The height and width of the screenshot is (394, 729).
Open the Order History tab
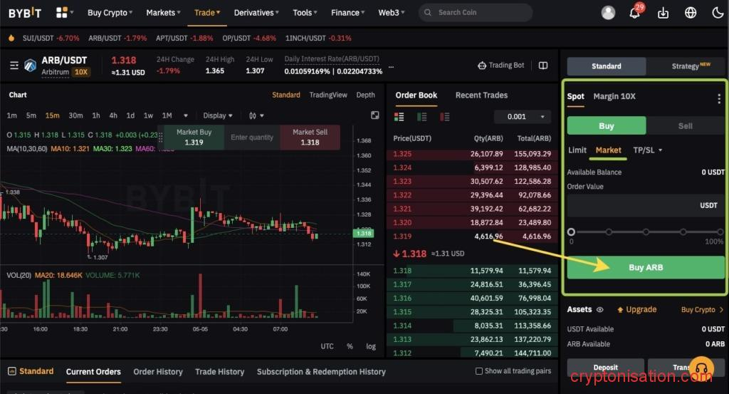[x=157, y=372]
